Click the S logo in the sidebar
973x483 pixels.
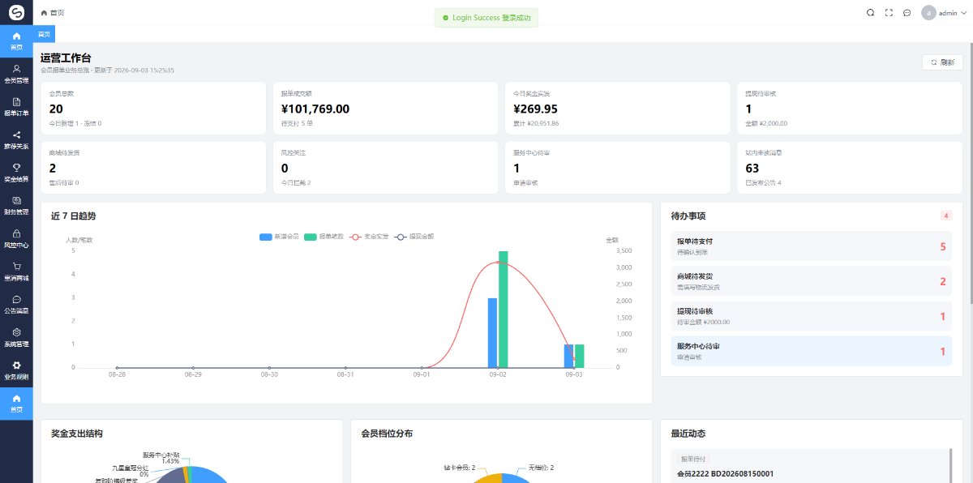[16, 12]
